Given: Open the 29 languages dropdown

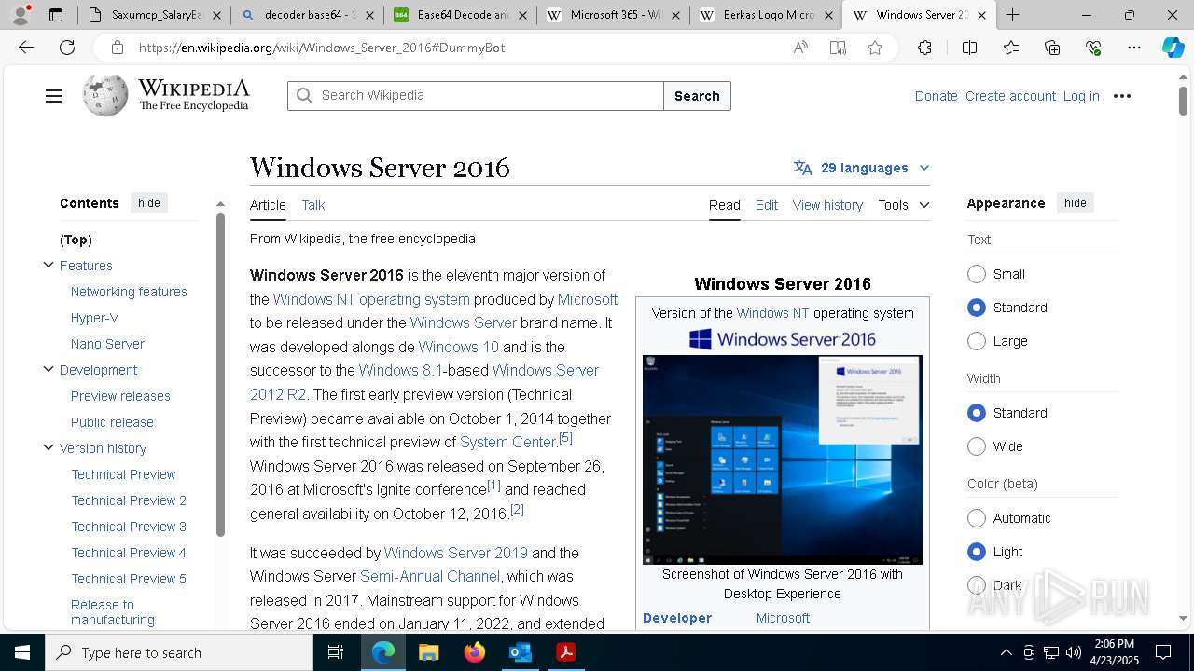Looking at the screenshot, I should tap(862, 168).
